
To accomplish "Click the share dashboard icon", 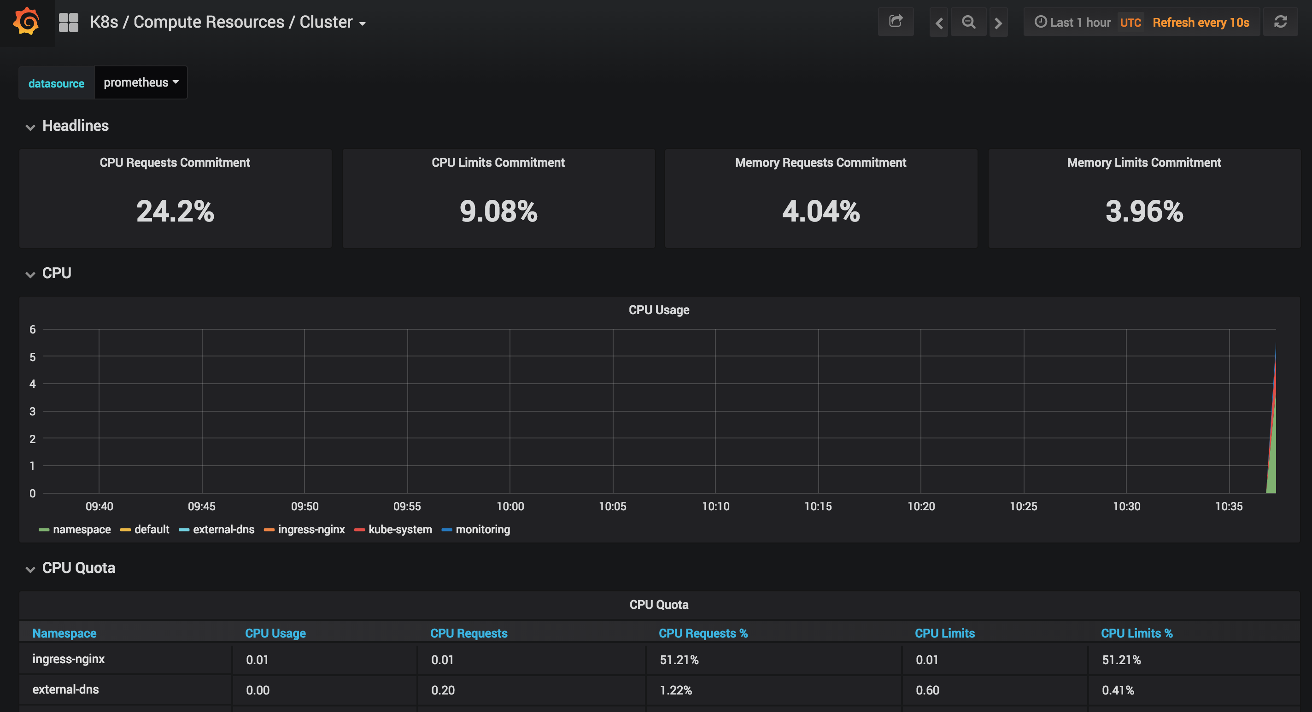I will click(896, 21).
